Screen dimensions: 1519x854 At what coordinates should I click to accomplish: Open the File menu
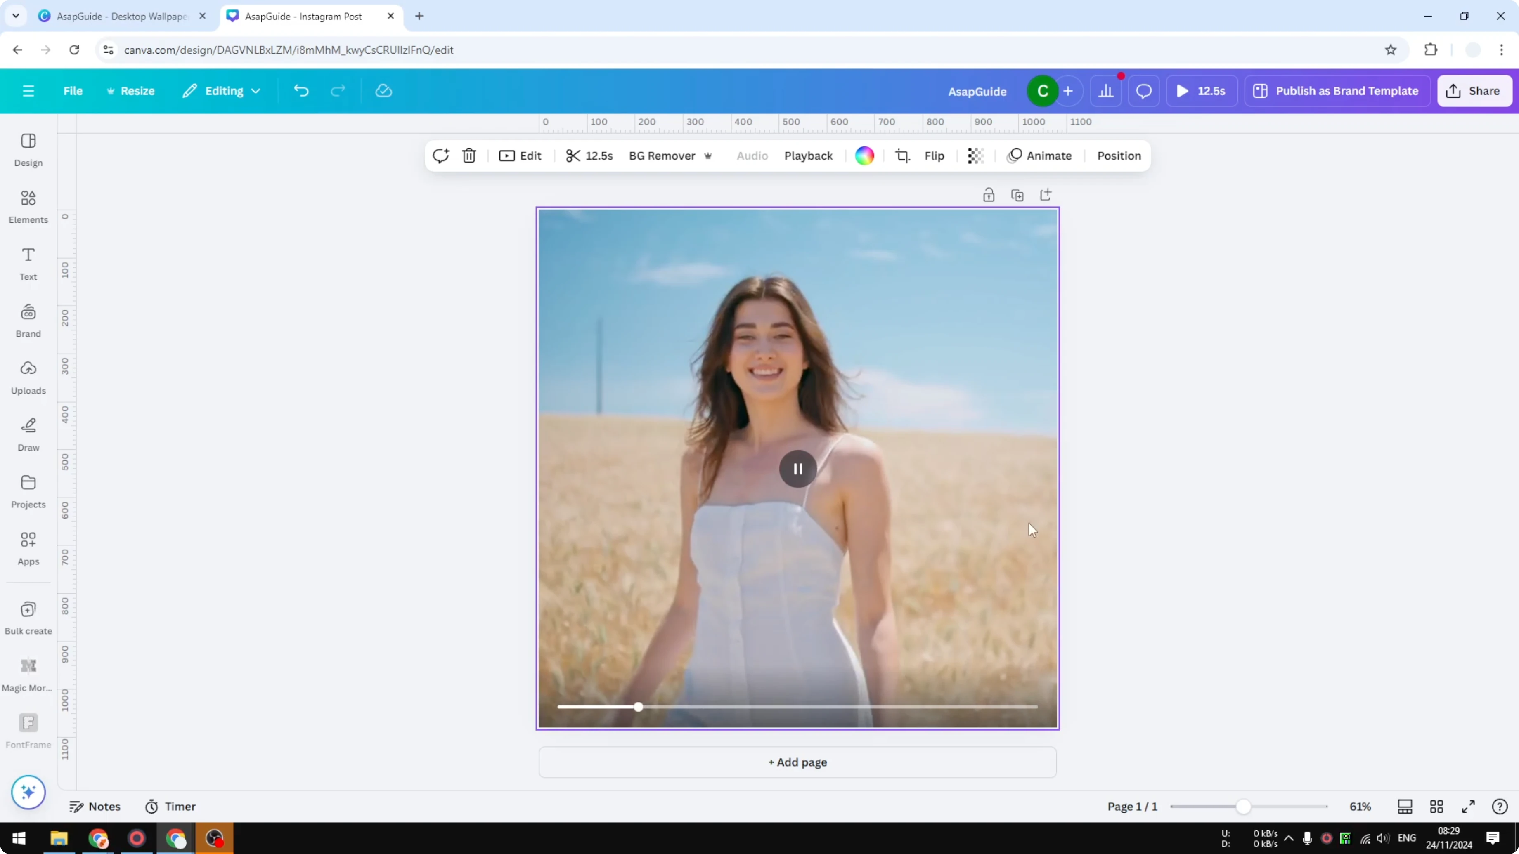click(73, 90)
